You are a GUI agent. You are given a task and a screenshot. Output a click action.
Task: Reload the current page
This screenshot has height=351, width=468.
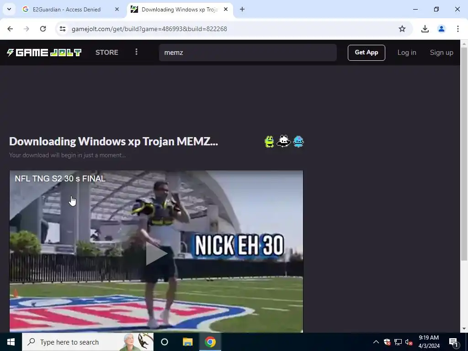click(43, 29)
